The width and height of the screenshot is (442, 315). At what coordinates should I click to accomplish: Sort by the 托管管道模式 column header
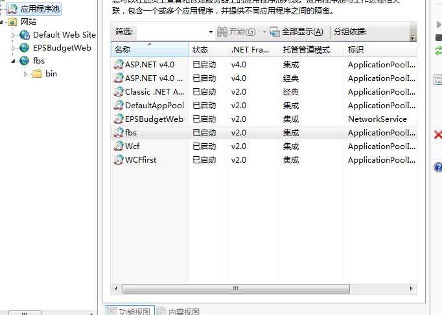(x=311, y=50)
